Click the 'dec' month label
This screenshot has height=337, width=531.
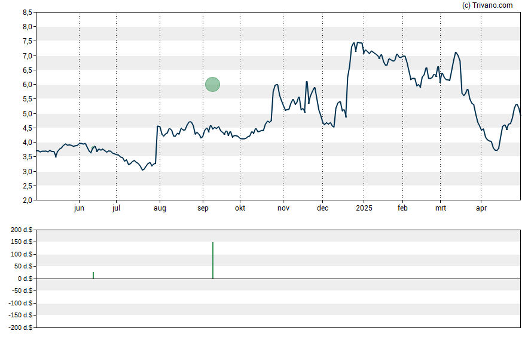coord(322,208)
